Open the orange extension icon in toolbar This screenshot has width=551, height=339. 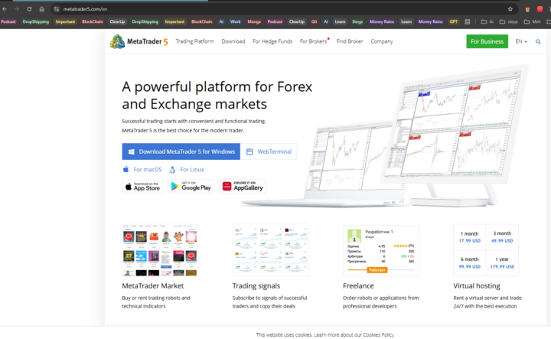[x=527, y=9]
